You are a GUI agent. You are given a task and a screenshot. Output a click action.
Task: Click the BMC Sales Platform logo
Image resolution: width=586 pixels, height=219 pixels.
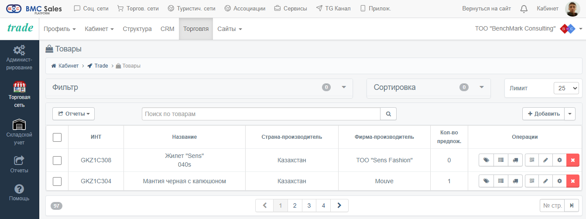(x=34, y=9)
